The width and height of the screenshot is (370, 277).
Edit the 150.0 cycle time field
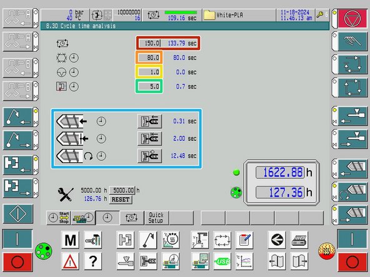tap(149, 43)
